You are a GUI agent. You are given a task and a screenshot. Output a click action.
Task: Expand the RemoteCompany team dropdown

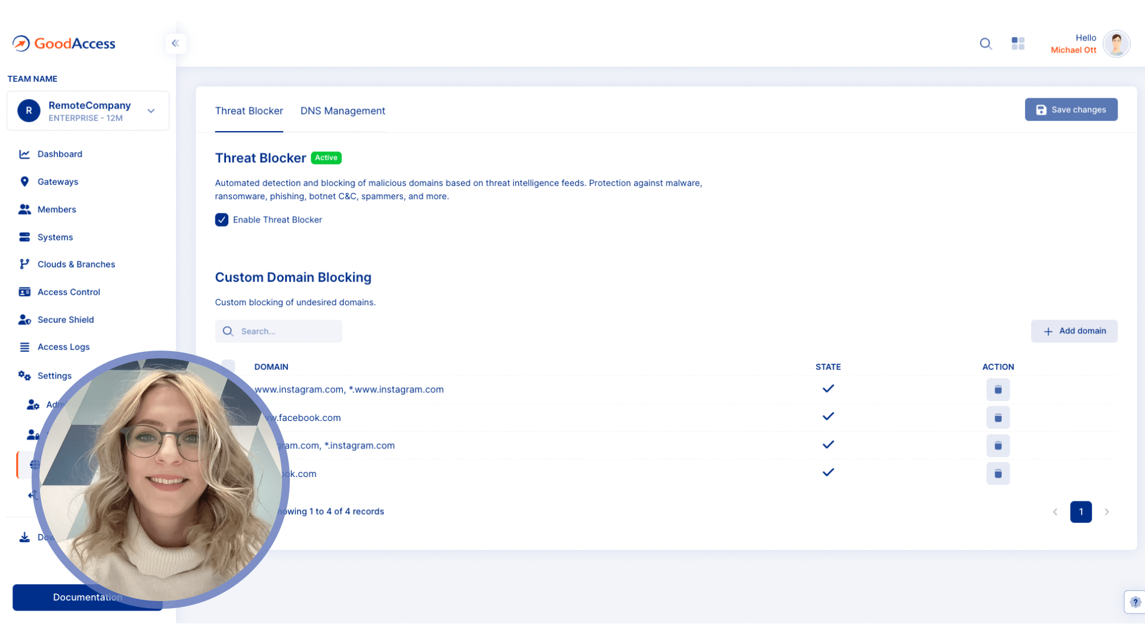pos(150,110)
